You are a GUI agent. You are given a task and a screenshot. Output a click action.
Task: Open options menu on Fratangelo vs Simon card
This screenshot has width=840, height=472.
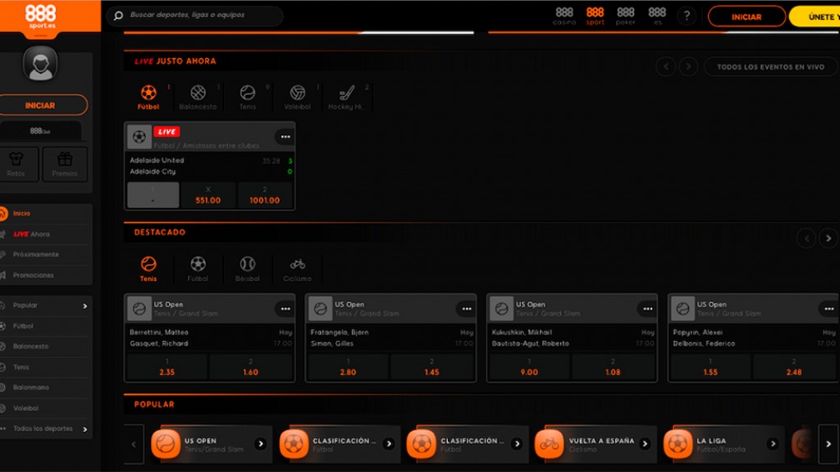[x=467, y=309]
